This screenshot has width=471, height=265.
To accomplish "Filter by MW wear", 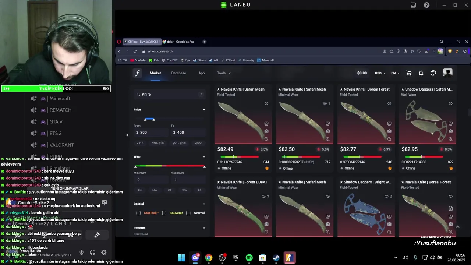I will [155, 190].
